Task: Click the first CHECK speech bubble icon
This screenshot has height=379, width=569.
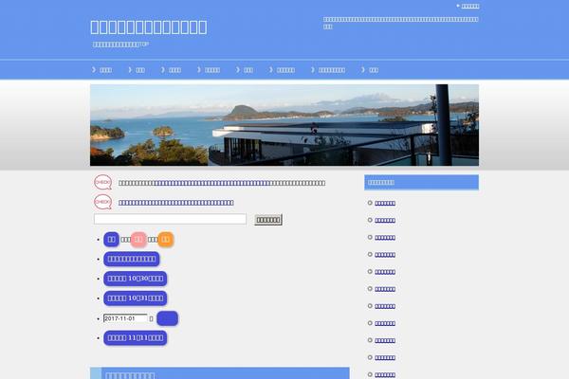Action: [x=102, y=183]
